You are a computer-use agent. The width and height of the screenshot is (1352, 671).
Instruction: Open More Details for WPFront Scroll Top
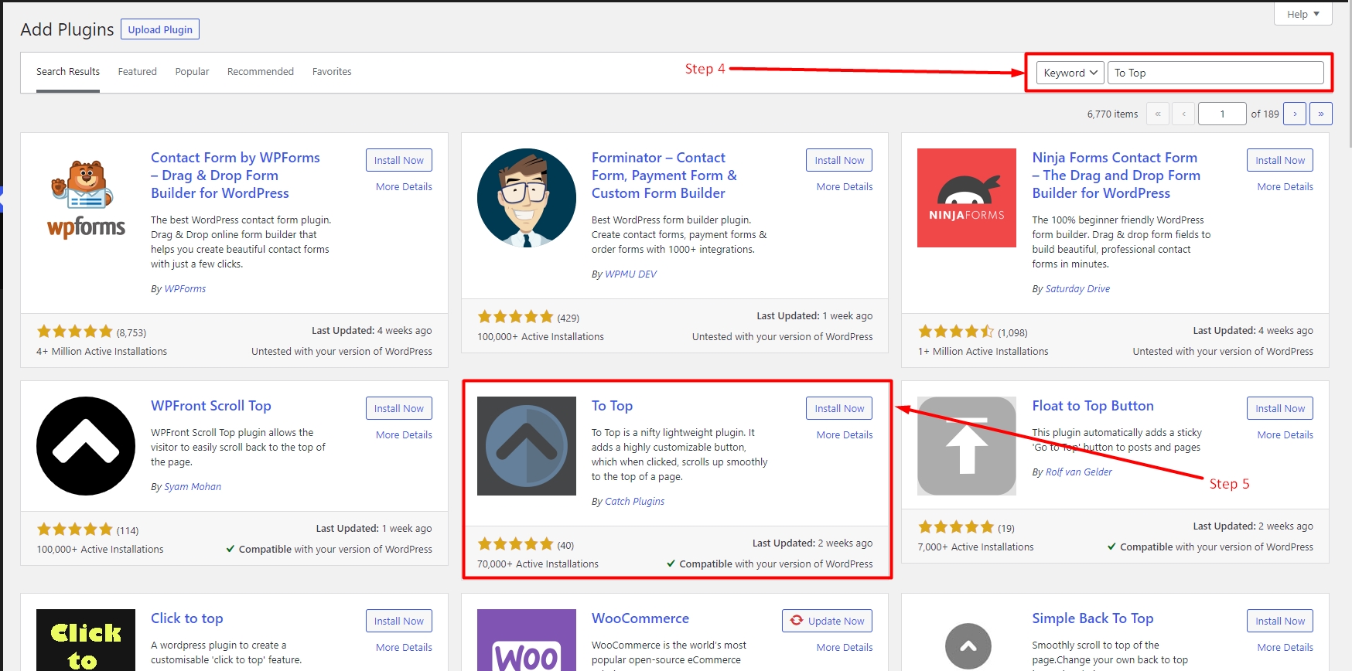point(404,435)
